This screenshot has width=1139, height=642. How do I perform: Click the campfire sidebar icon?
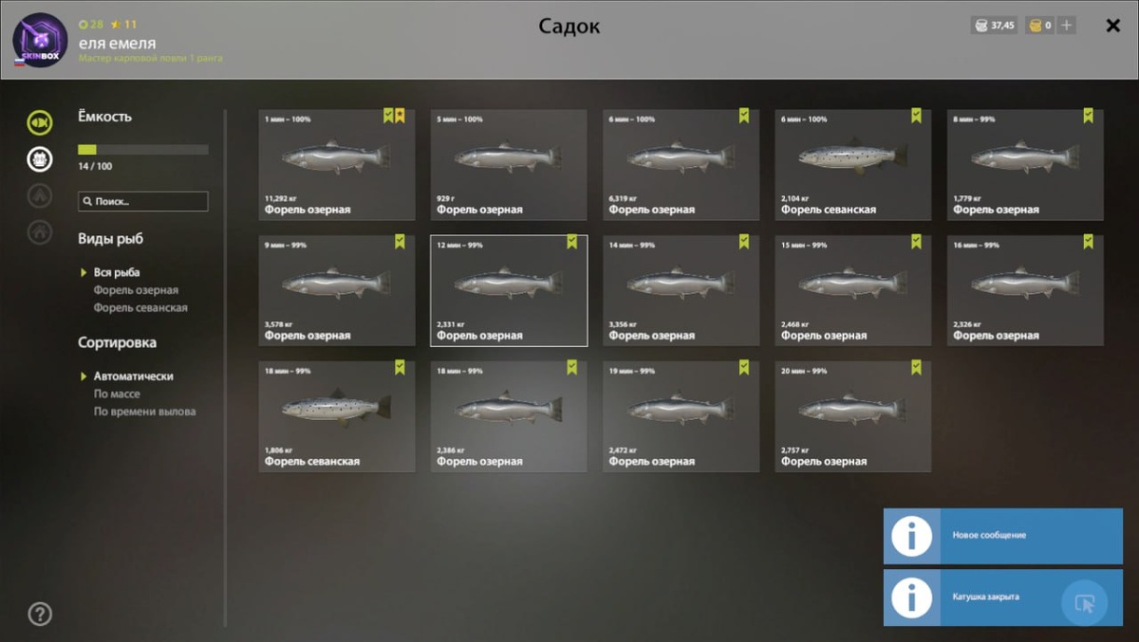point(39,195)
